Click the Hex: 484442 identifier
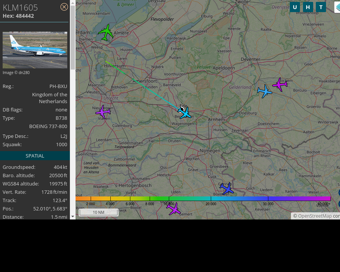 18,16
